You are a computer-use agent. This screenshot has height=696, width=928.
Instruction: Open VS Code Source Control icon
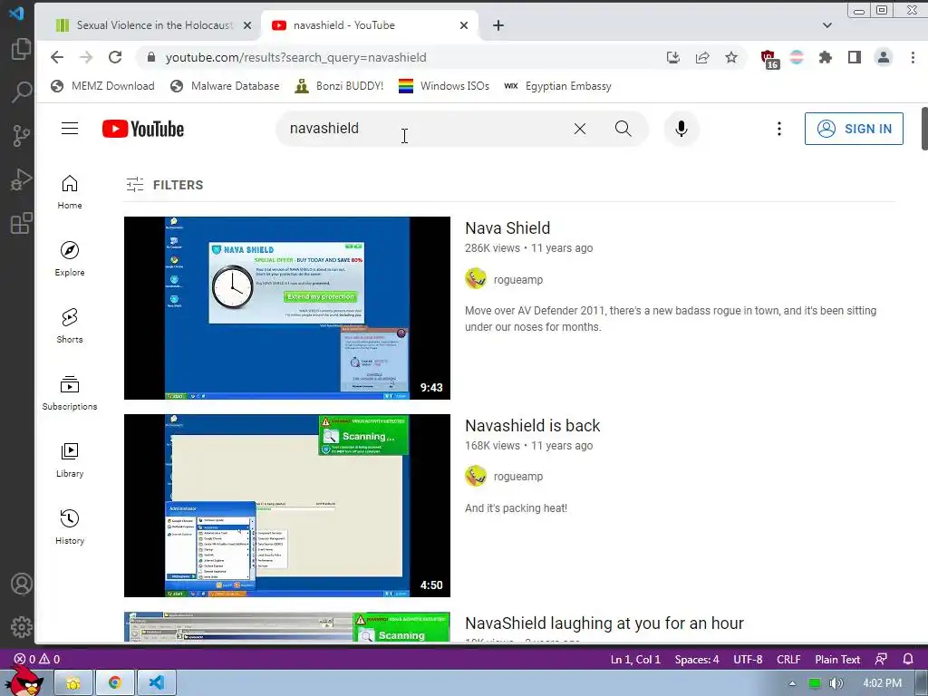(x=22, y=136)
